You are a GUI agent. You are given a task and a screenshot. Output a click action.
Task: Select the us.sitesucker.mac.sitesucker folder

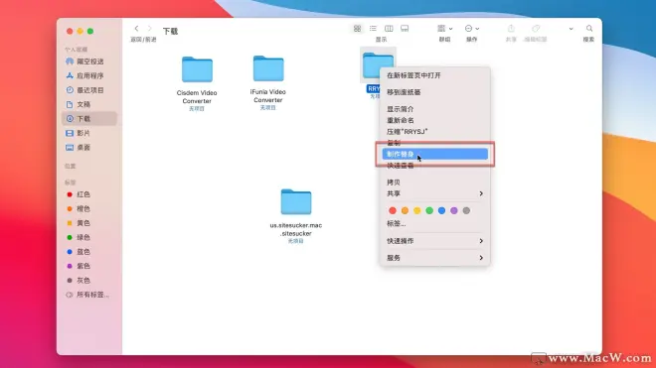pos(296,201)
